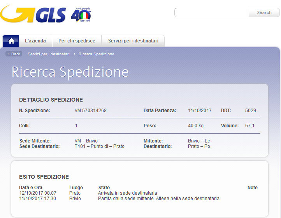Click the Ricerca Spedizione page title

coord(70,72)
